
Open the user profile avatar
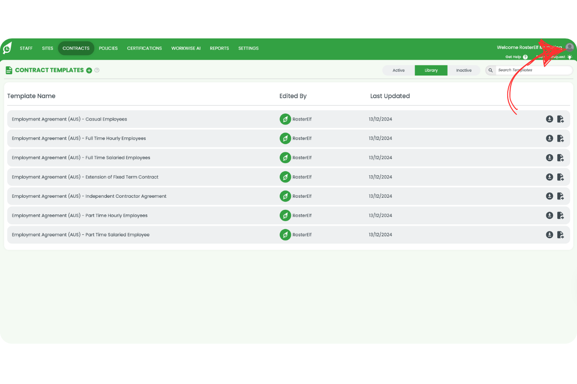569,48
